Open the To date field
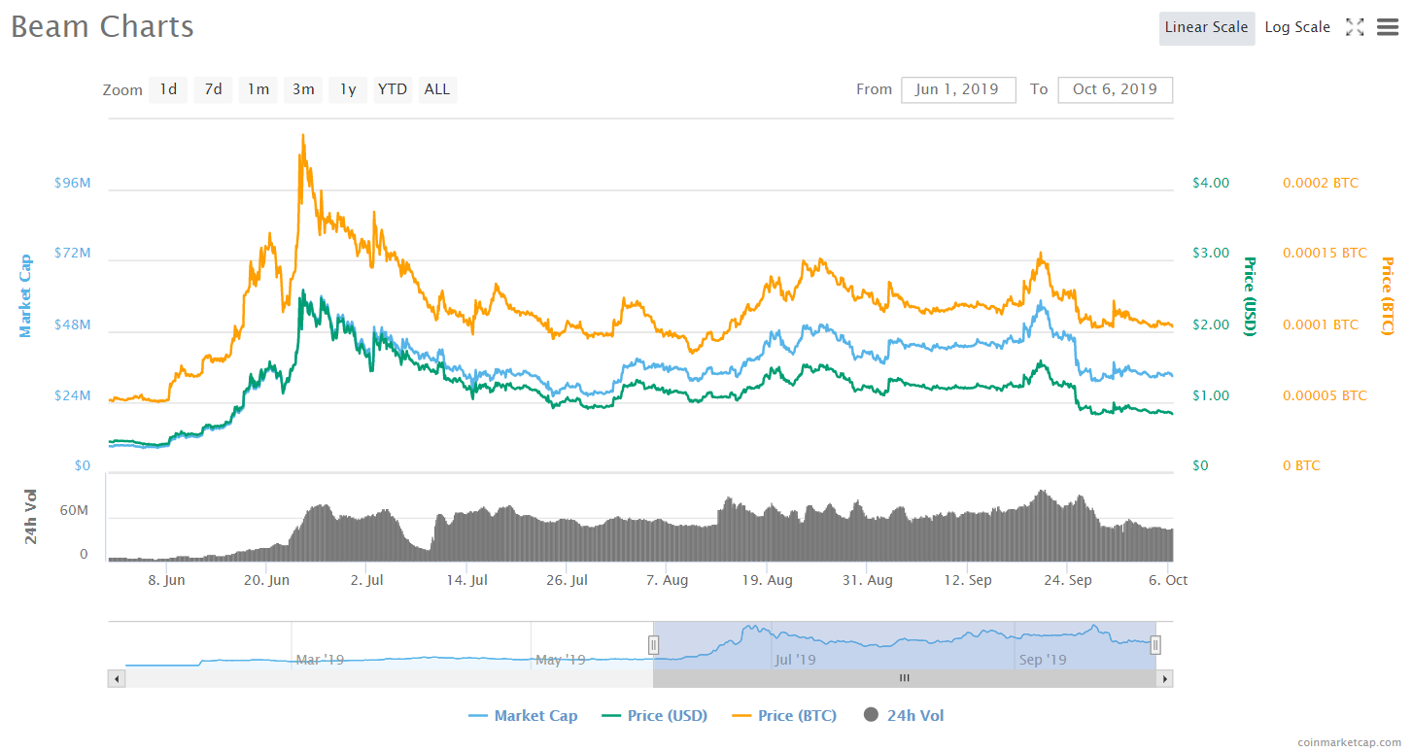This screenshot has width=1412, height=752. 1115,89
